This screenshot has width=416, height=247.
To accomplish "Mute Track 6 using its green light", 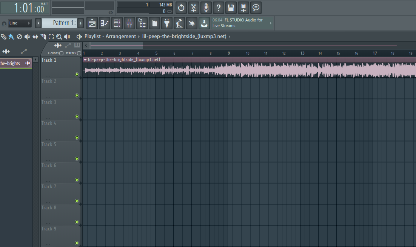I will pos(77,180).
